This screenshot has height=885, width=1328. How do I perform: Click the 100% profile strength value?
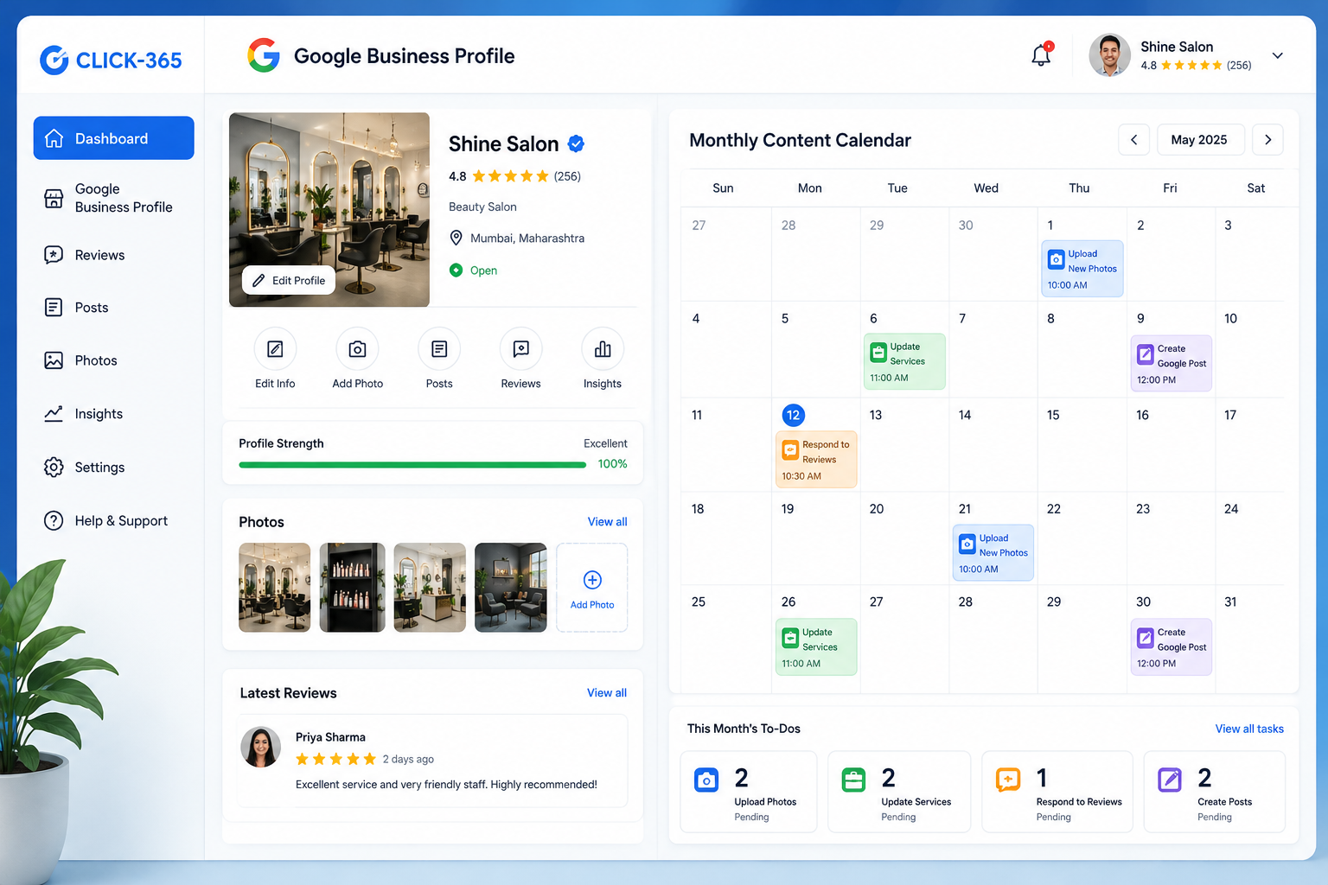pos(612,464)
